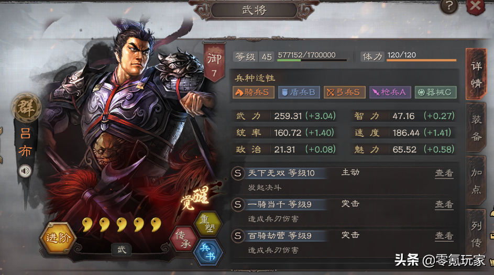
Task: Open the 兵书 blue hexagon icon
Action: tap(208, 252)
